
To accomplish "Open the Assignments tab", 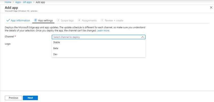I will (x=89, y=20).
